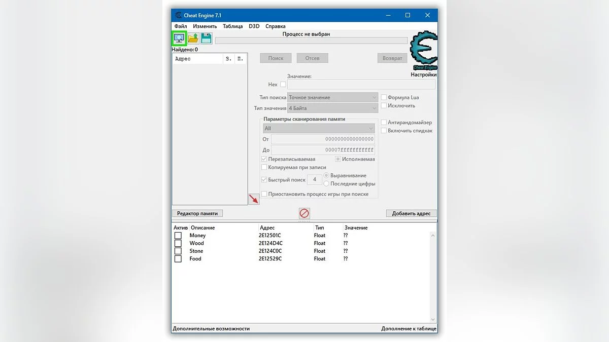Enable Приостановить процесс игры при поиске

[264, 194]
